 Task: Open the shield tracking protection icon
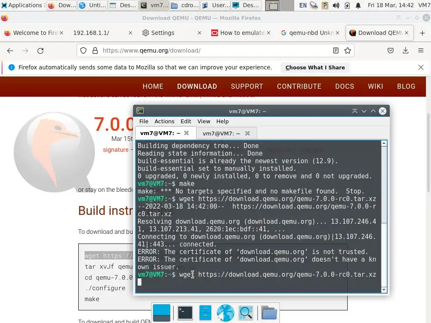tap(83, 50)
